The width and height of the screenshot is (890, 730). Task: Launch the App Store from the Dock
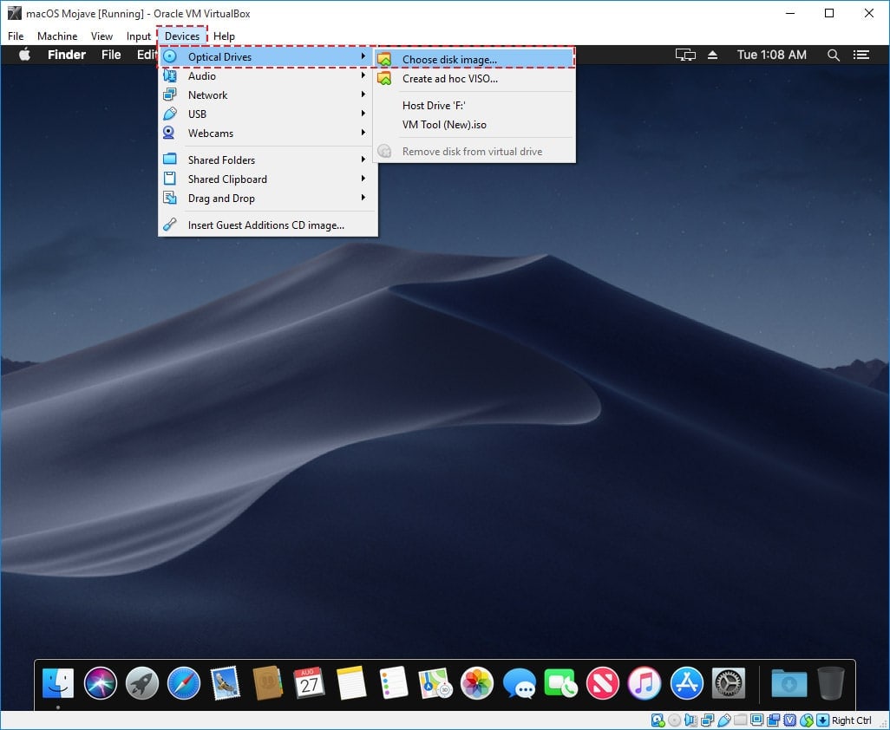[x=686, y=684]
